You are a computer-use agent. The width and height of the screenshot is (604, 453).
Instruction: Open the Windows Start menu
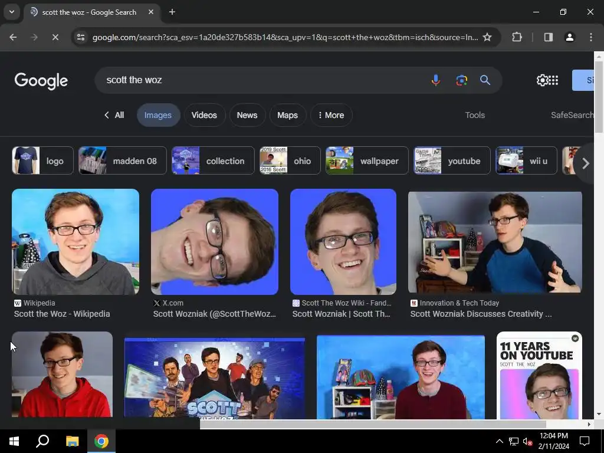coord(14,441)
